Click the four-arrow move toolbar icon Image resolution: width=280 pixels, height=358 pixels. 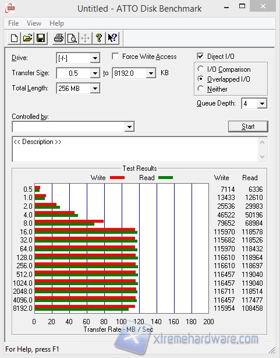click(x=85, y=38)
